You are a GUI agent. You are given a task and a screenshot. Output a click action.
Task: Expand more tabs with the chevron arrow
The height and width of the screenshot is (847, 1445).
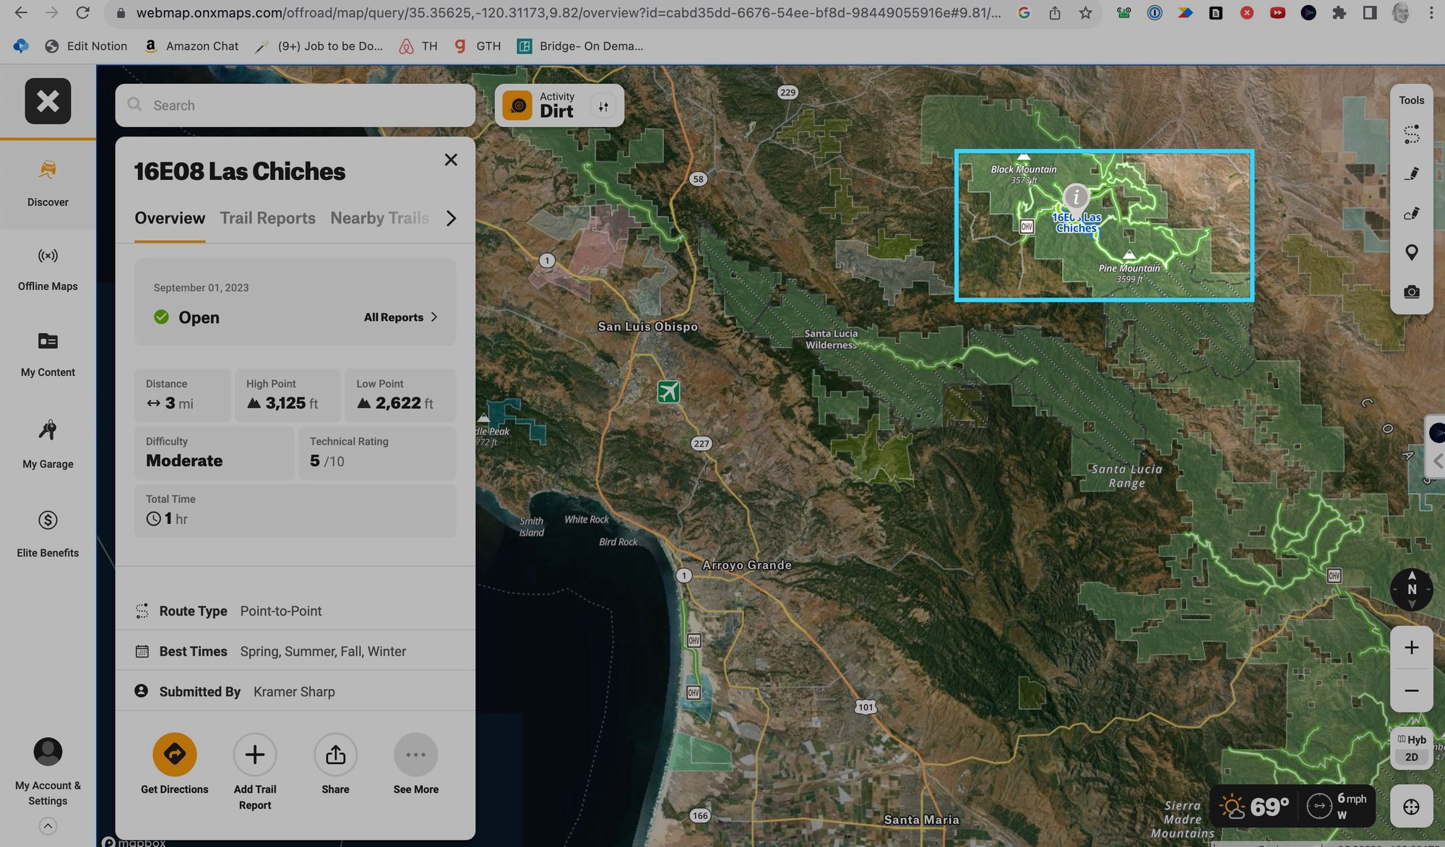[x=451, y=218]
